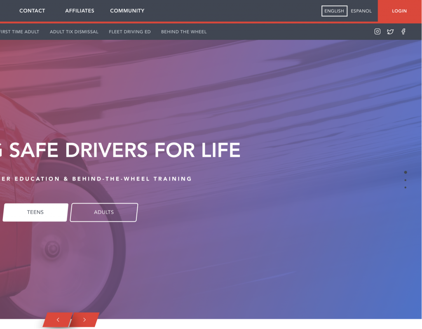Image resolution: width=422 pixels, height=329 pixels.
Task: Jump to the second slide via carousel dot
Action: coord(406,180)
